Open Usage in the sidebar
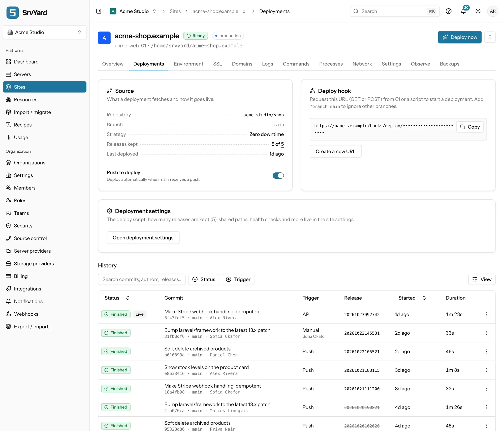Viewport: 504px width, 431px height. (x=45, y=138)
